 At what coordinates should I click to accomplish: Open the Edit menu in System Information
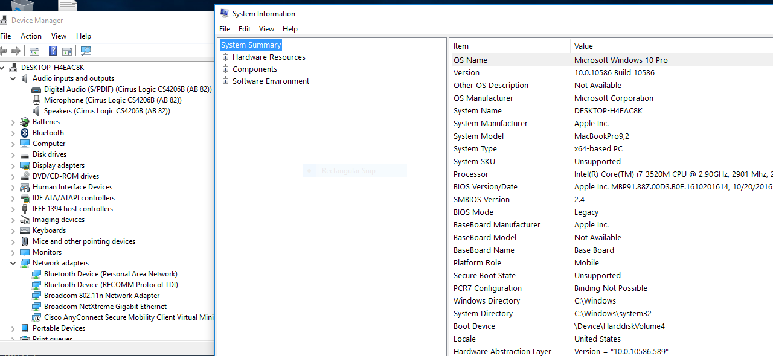coord(245,29)
